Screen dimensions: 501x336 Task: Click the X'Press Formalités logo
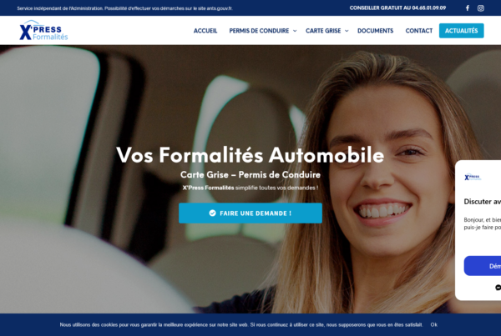43,30
